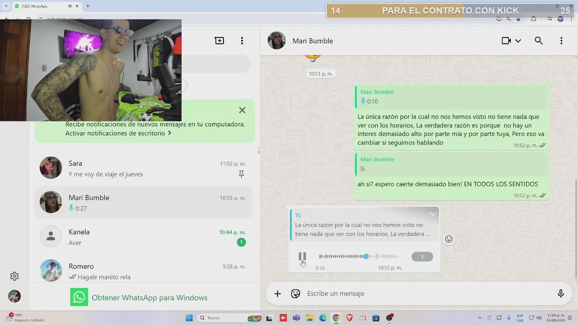The height and width of the screenshot is (325, 578).
Task: Click the bookmark star in address bar
Action: (x=518, y=19)
